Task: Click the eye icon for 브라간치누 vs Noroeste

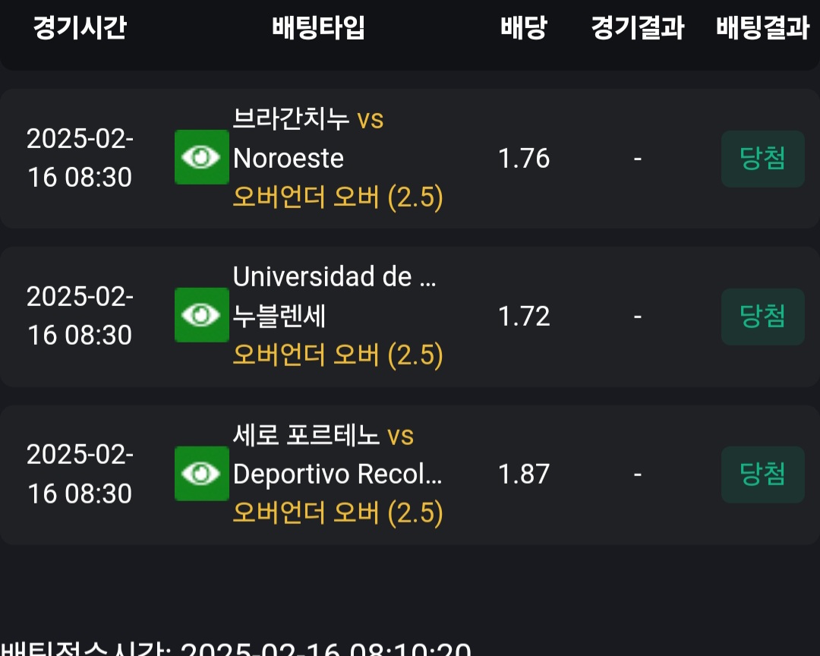Action: 201,157
